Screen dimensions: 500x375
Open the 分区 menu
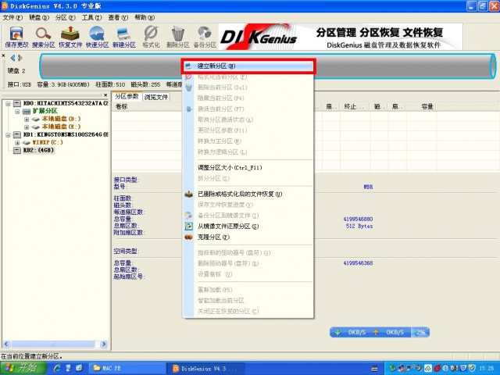[x=66, y=17]
